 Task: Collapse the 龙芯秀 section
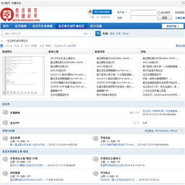[181, 104]
